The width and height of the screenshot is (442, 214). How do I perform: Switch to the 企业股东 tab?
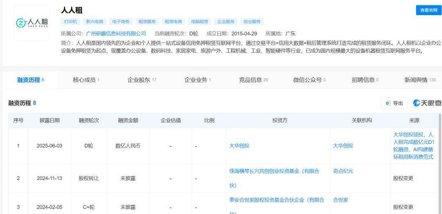142,80
